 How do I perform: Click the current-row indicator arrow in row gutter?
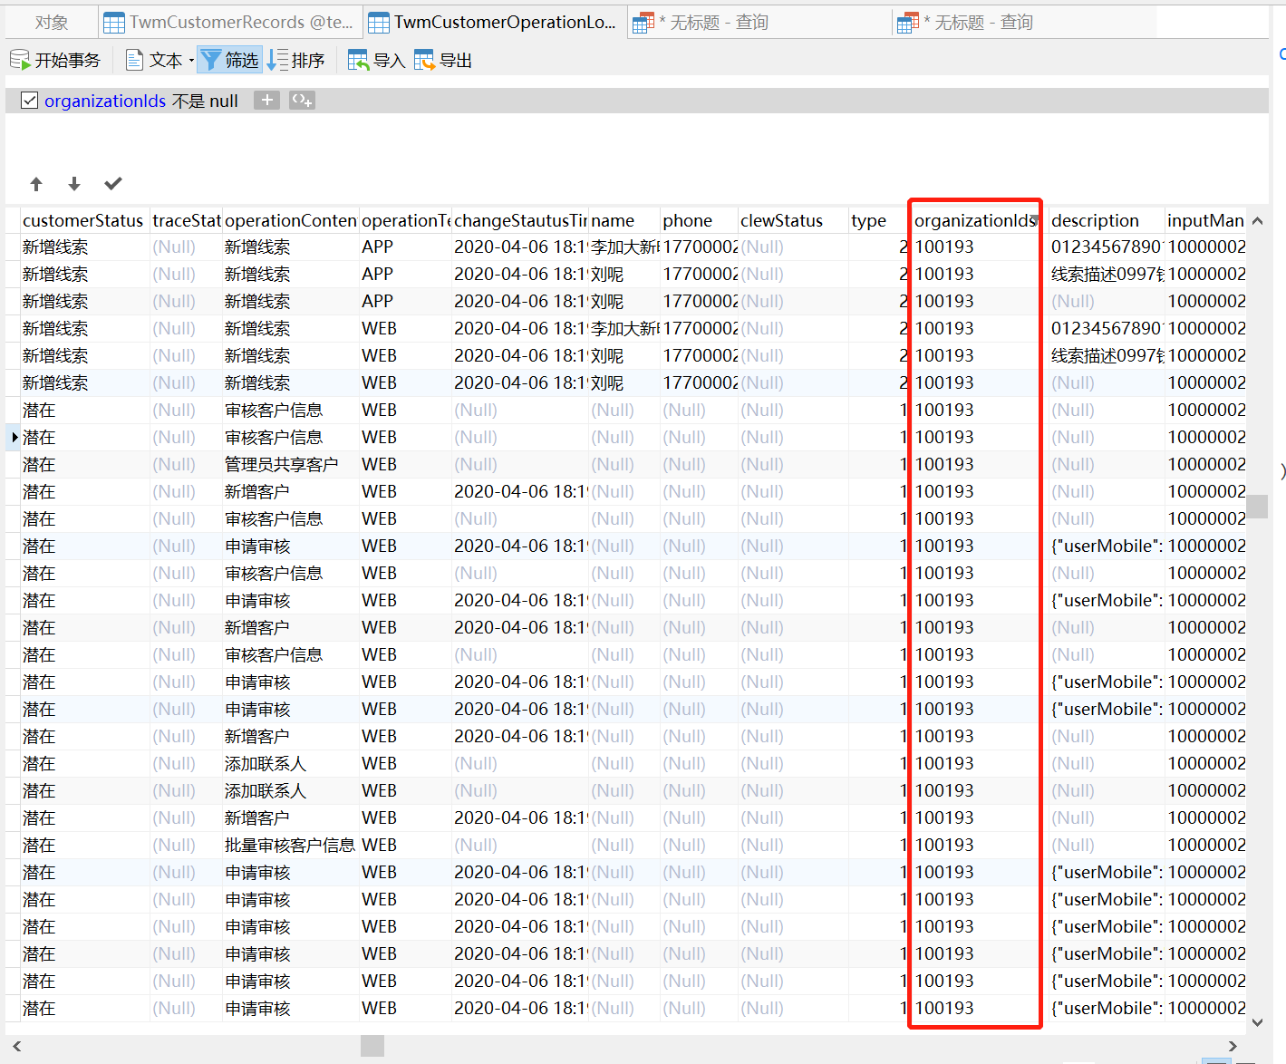15,437
